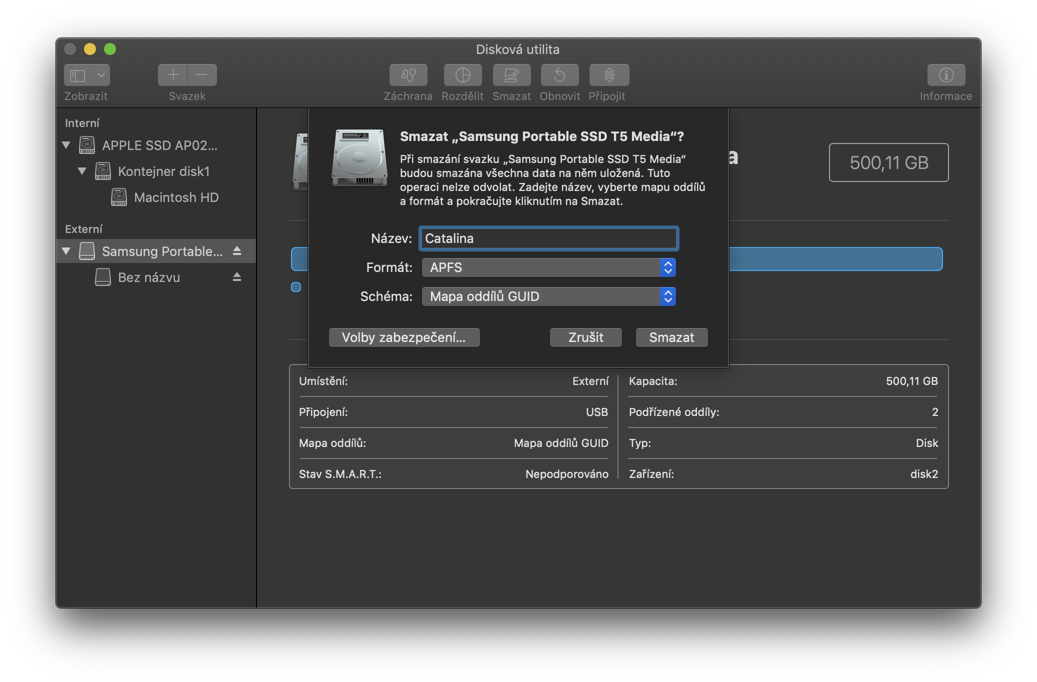1037x682 pixels.
Task: Click the Interní sidebar section header
Action: click(x=82, y=123)
